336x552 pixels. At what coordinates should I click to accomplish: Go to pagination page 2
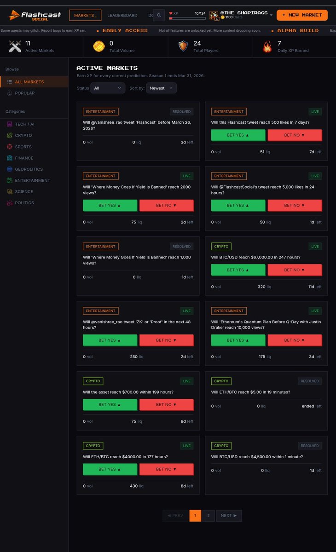tap(208, 516)
